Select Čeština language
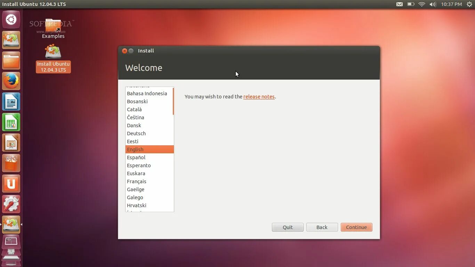This screenshot has width=475, height=267. 149,118
